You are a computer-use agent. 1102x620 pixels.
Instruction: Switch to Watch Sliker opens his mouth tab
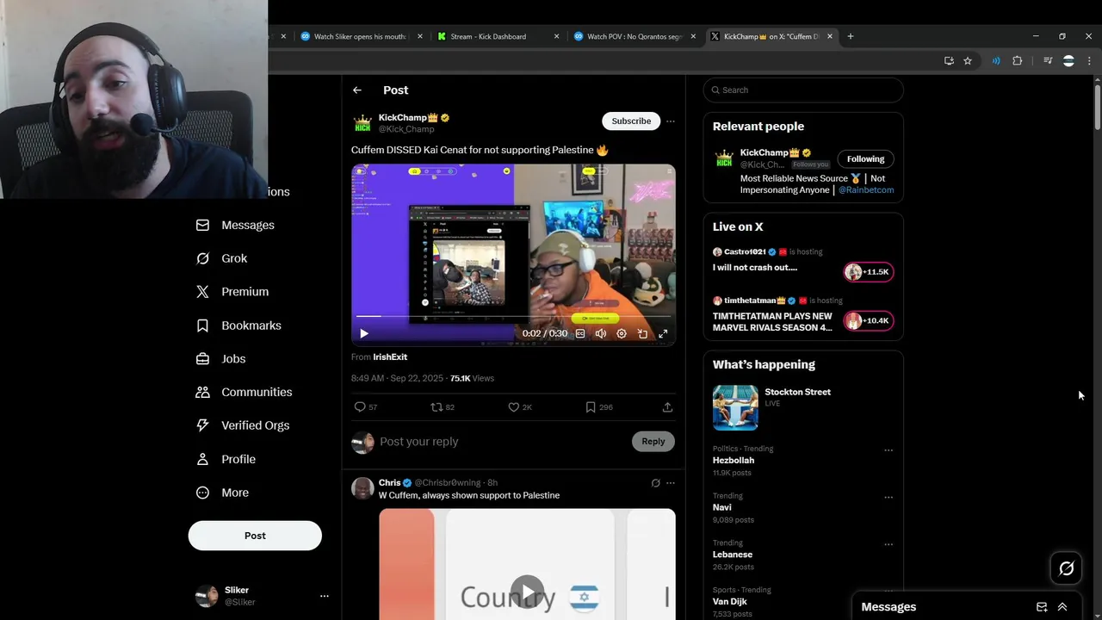click(x=362, y=36)
